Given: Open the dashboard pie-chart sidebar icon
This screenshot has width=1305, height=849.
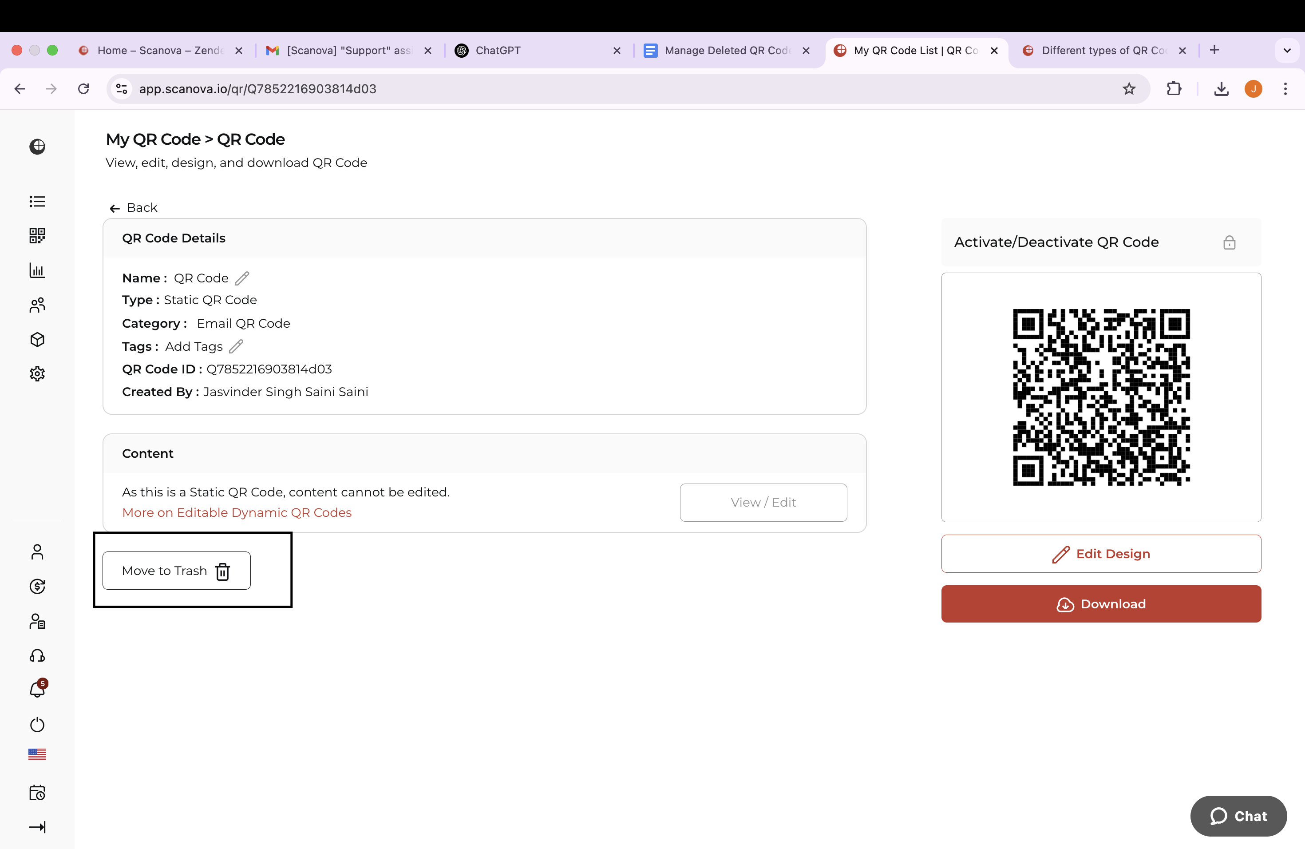Looking at the screenshot, I should pyautogui.click(x=37, y=147).
